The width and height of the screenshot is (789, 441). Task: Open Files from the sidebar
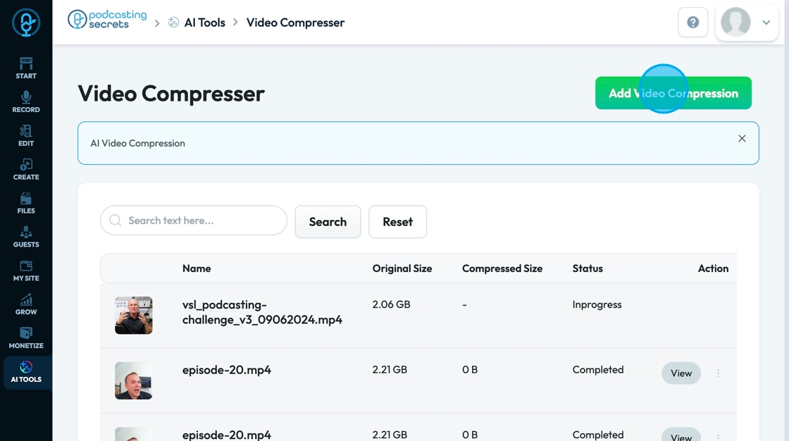[26, 204]
